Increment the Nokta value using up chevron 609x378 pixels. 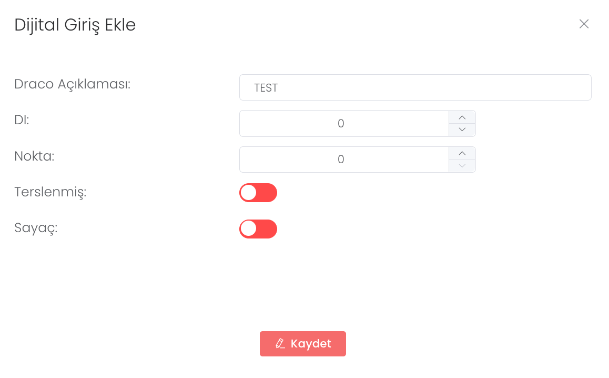click(x=462, y=153)
